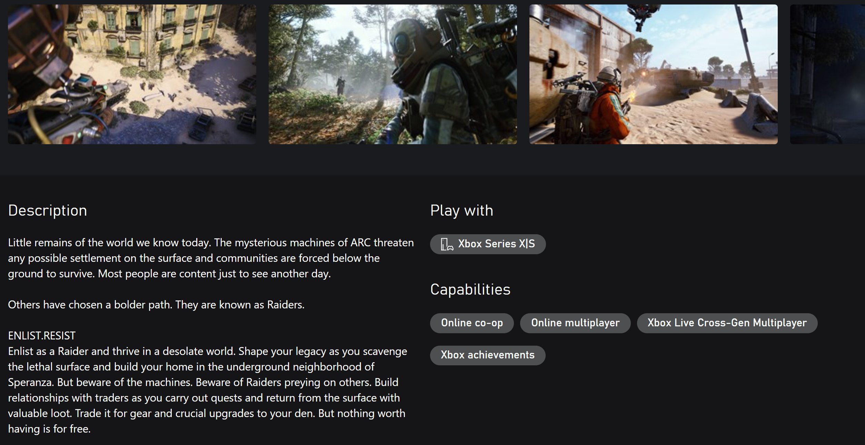This screenshot has height=445, width=865.
Task: Open the partially visible dark screenshot
Action: [827, 74]
